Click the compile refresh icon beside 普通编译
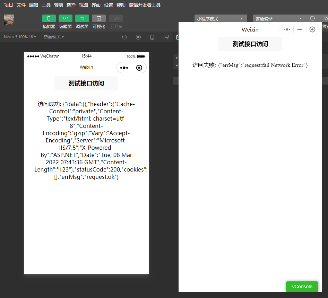 [x=312, y=18]
